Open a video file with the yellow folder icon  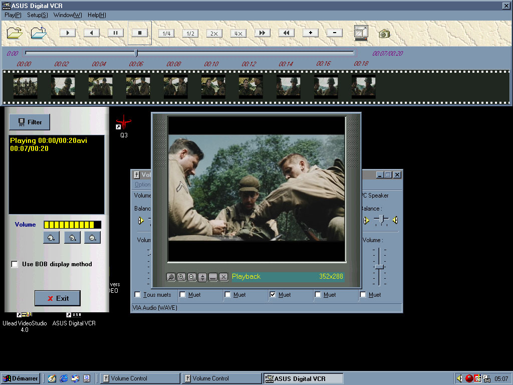click(x=15, y=33)
